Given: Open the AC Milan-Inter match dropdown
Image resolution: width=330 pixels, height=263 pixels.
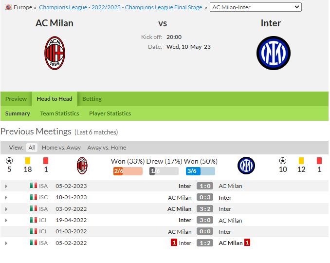Looking at the screenshot, I should [x=256, y=7].
